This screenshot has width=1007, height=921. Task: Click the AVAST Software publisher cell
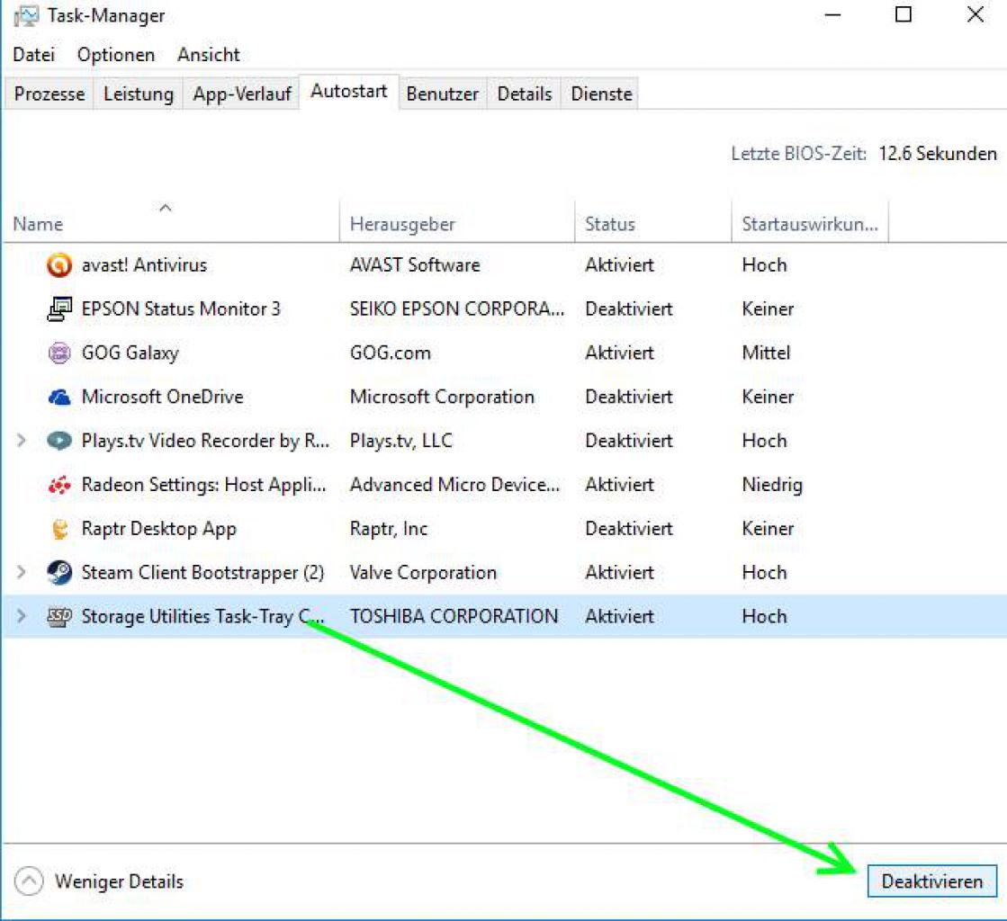(x=415, y=265)
